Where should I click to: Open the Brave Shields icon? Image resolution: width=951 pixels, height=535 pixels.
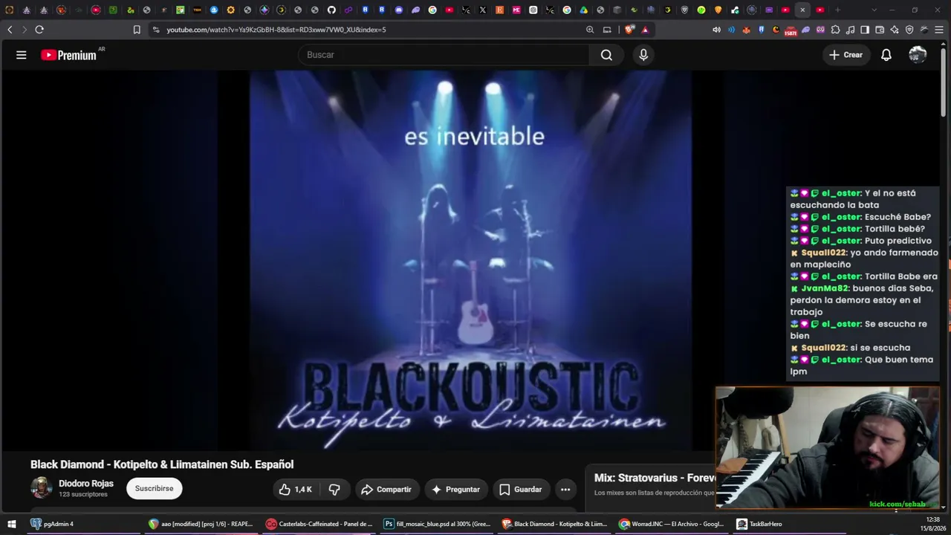pyautogui.click(x=630, y=30)
